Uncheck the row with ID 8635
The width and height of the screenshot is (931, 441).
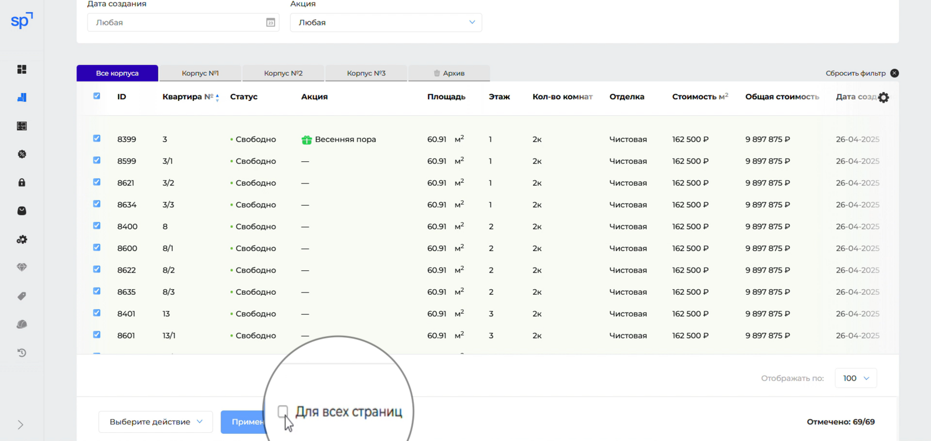[x=97, y=291]
